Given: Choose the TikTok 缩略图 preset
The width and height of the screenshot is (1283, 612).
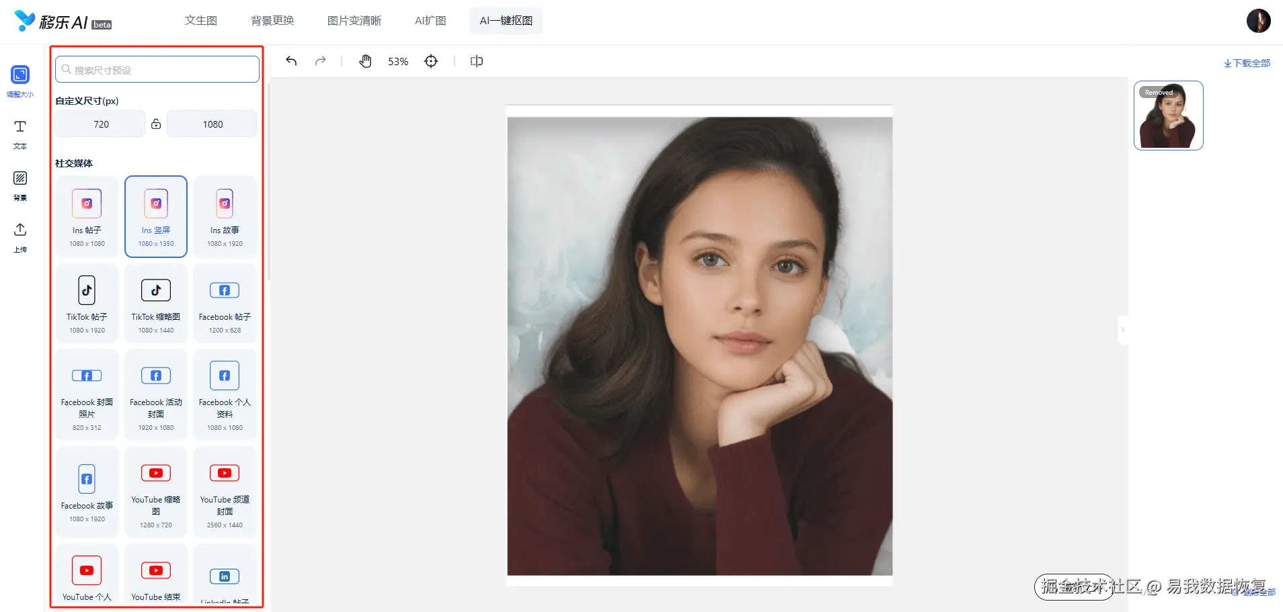Looking at the screenshot, I should tap(156, 304).
